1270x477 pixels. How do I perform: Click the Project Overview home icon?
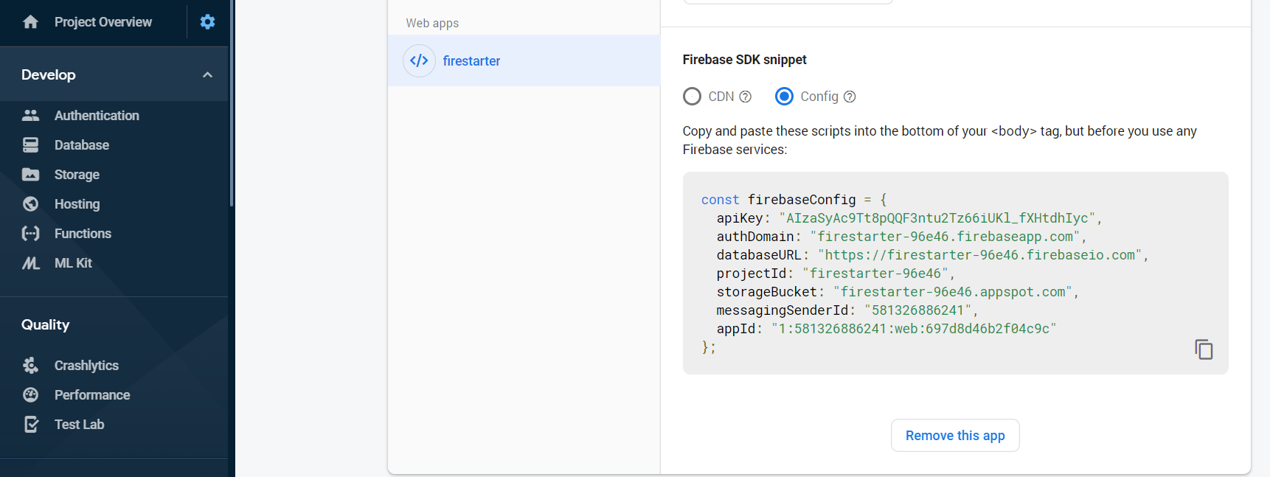pos(30,22)
